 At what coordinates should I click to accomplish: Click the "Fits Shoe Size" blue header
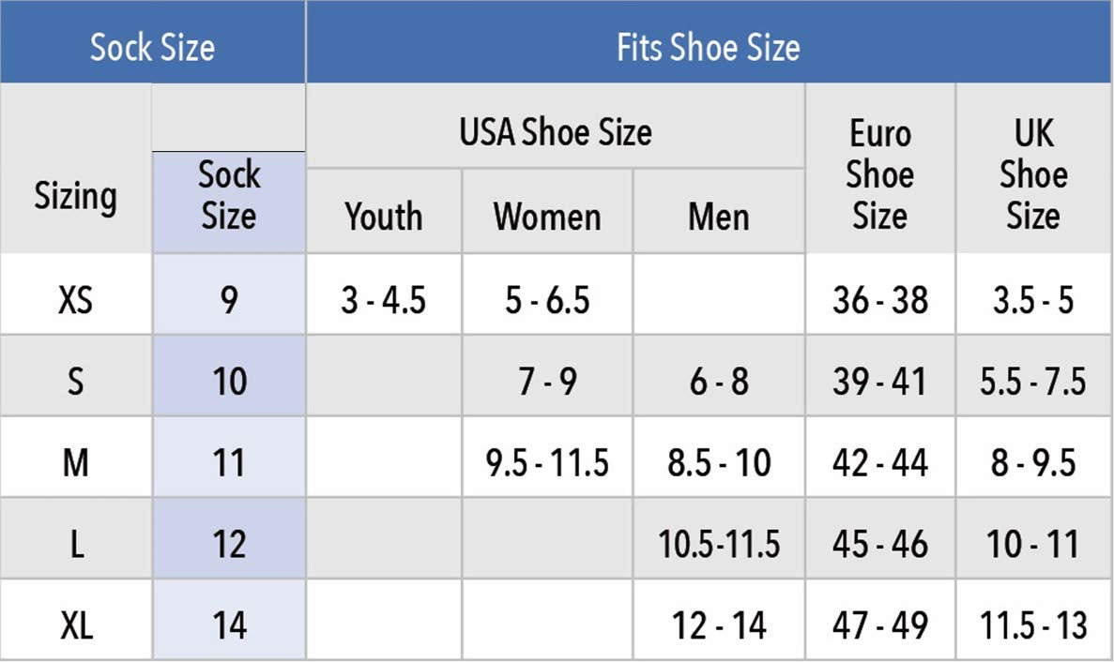pos(709,47)
